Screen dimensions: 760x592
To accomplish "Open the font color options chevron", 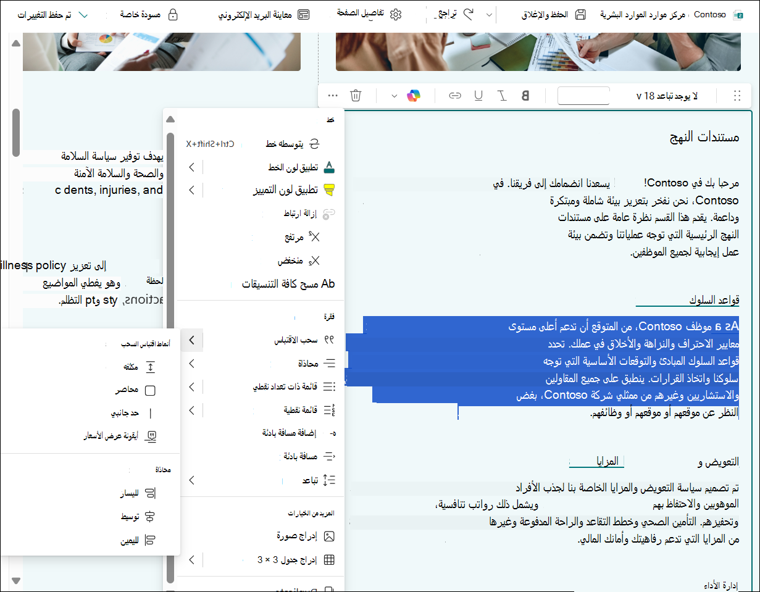I will click(191, 167).
